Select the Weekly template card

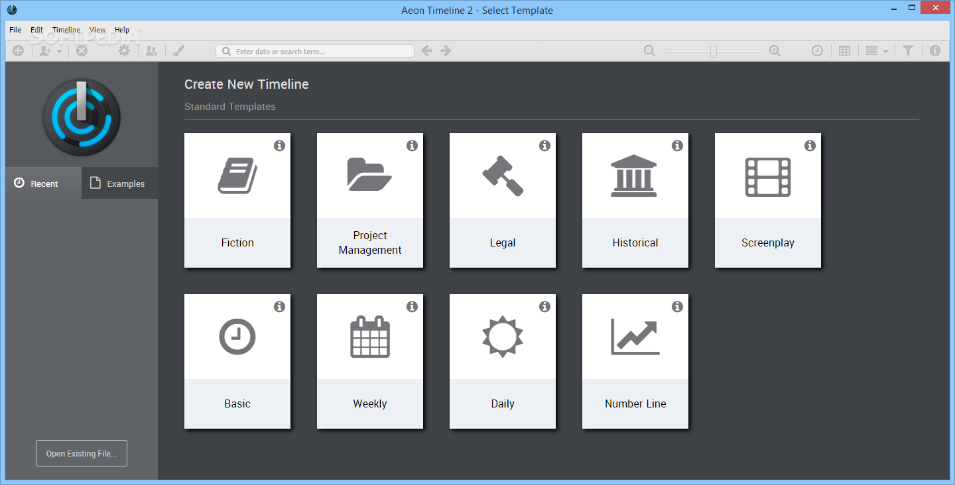tap(370, 361)
